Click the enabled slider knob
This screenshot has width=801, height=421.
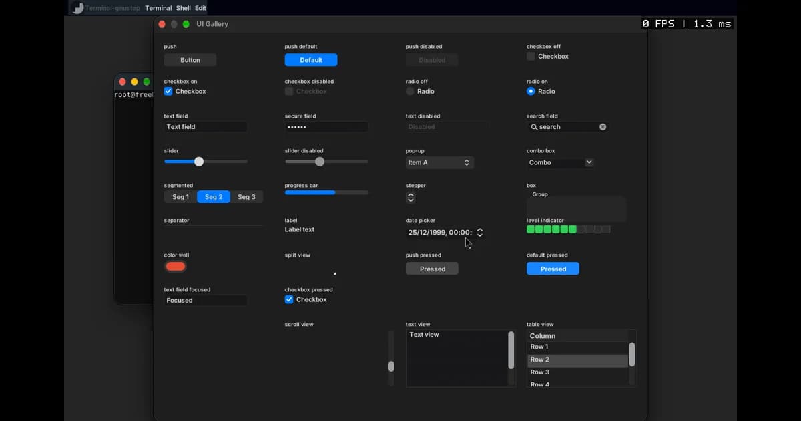(199, 162)
